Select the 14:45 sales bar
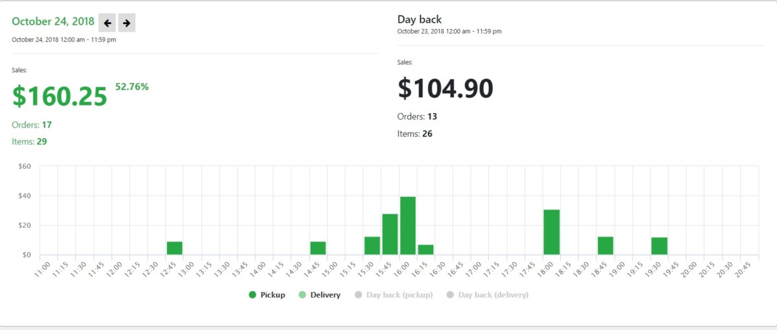Screen dimensions: 777x330 pos(318,248)
